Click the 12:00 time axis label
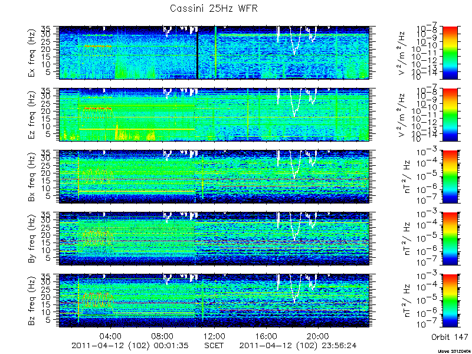The width and height of the screenshot is (472, 354). (214, 336)
